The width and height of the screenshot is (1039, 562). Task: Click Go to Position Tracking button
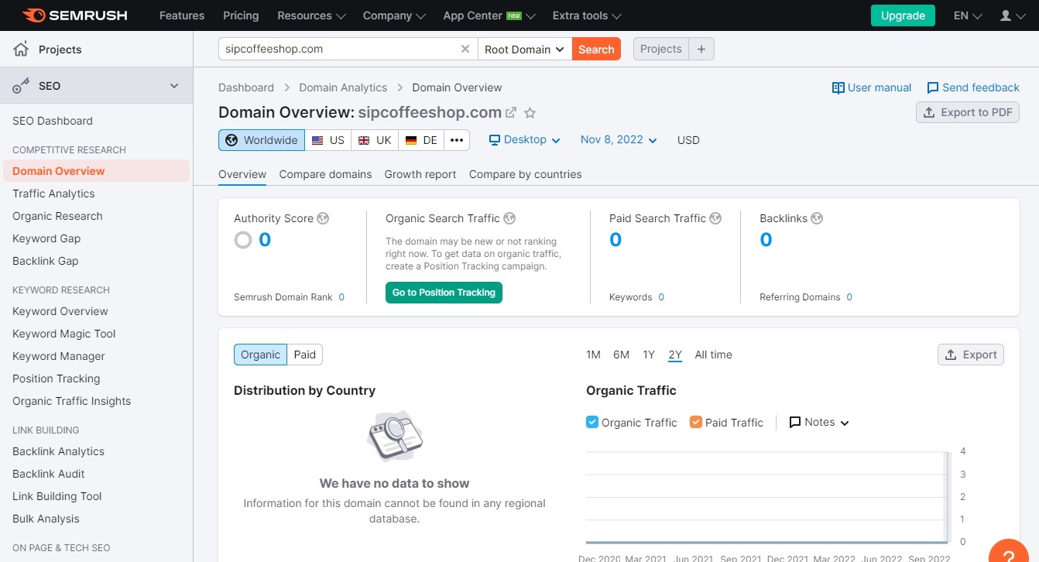pos(444,293)
